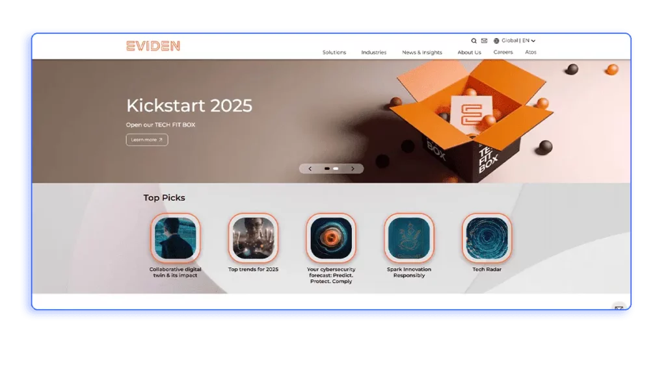Expand the Industries menu
The image size is (666, 374).
click(374, 53)
